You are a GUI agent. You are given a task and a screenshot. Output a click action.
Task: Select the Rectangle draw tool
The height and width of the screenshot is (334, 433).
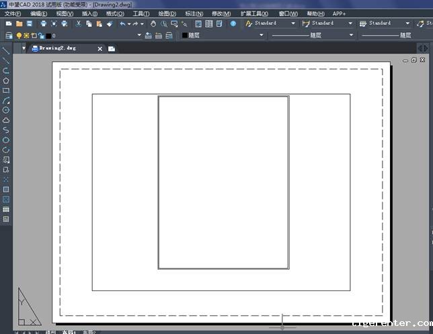(6, 90)
